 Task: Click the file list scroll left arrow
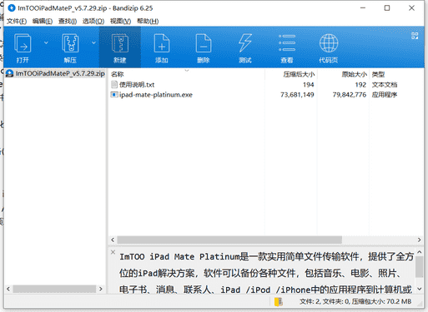click(x=113, y=240)
